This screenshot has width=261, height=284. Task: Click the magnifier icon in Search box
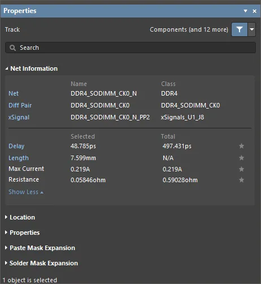[12, 48]
